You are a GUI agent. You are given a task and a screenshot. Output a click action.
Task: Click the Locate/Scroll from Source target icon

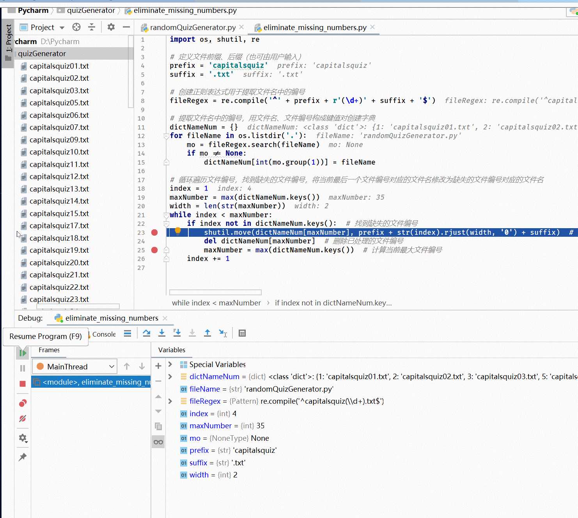point(76,27)
